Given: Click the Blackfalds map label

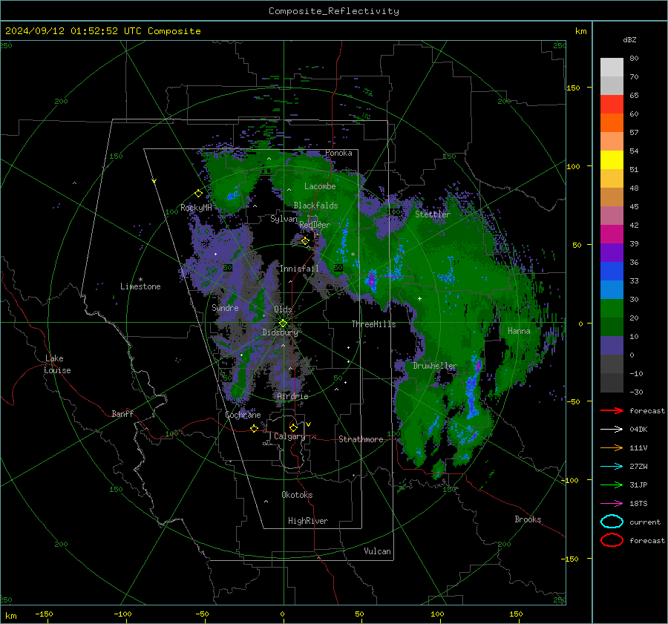Looking at the screenshot, I should coord(315,206).
